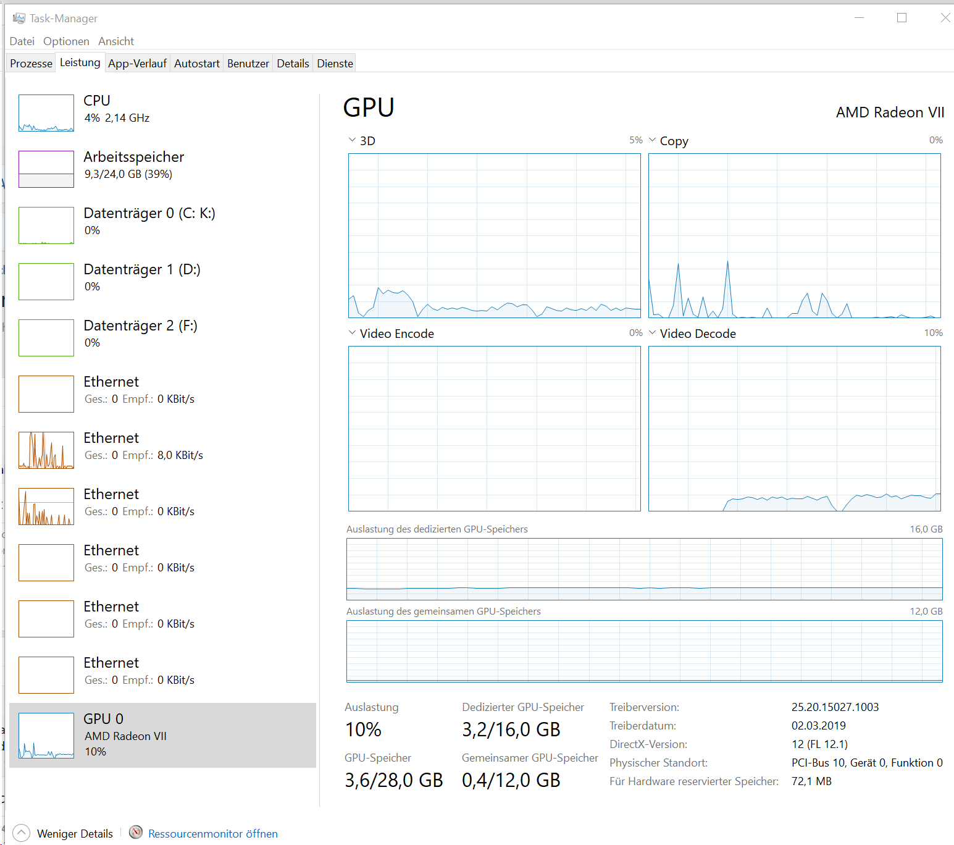
Task: Click the CPU '4% 2,14 GHz' value
Action: (117, 118)
